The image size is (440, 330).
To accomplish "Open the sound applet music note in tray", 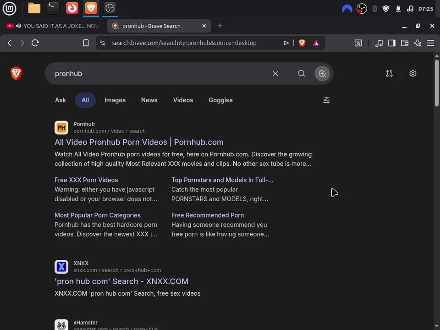I will point(410,9).
